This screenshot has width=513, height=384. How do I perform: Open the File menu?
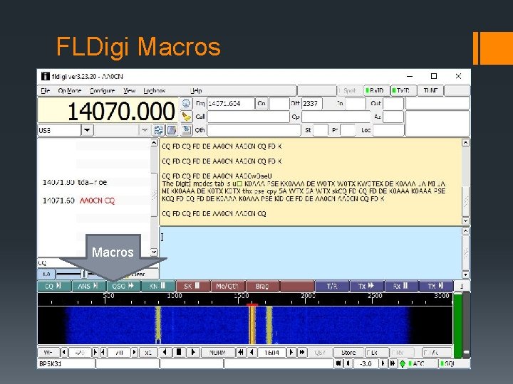tap(46, 90)
